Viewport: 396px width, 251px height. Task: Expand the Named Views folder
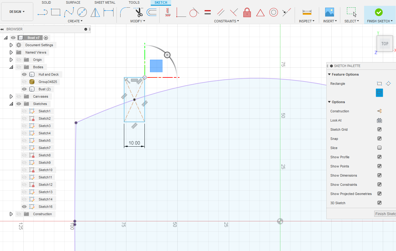tap(11, 52)
